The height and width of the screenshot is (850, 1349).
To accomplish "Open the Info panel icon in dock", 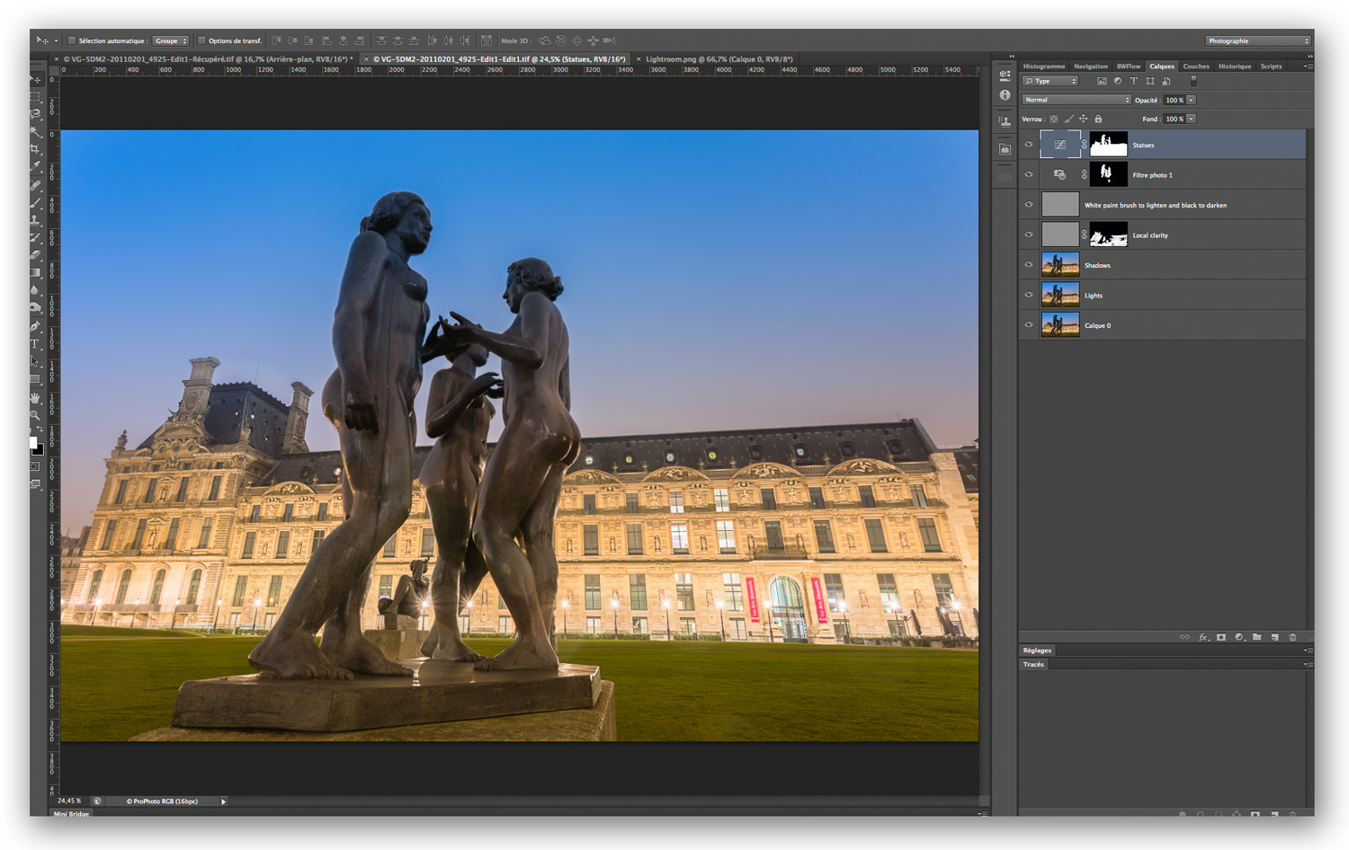I will click(1005, 94).
